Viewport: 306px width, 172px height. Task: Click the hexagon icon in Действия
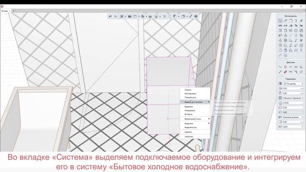point(285,67)
